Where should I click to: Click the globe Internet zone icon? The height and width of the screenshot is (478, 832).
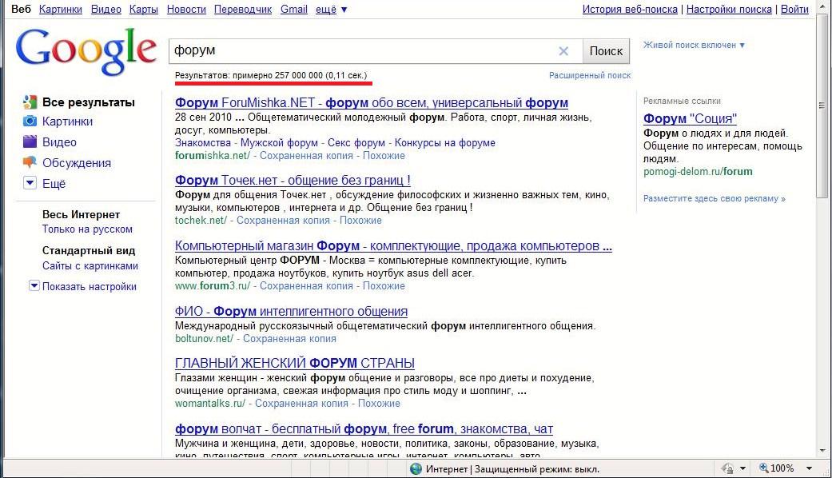[x=416, y=469]
